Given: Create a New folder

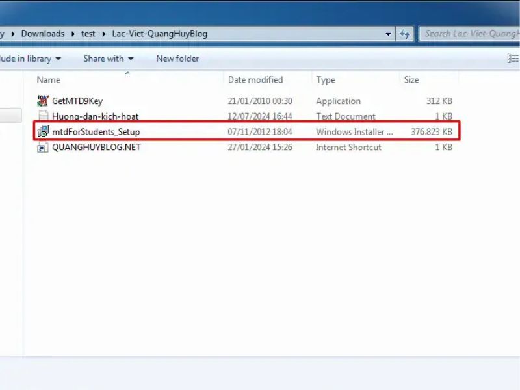Looking at the screenshot, I should pos(177,58).
